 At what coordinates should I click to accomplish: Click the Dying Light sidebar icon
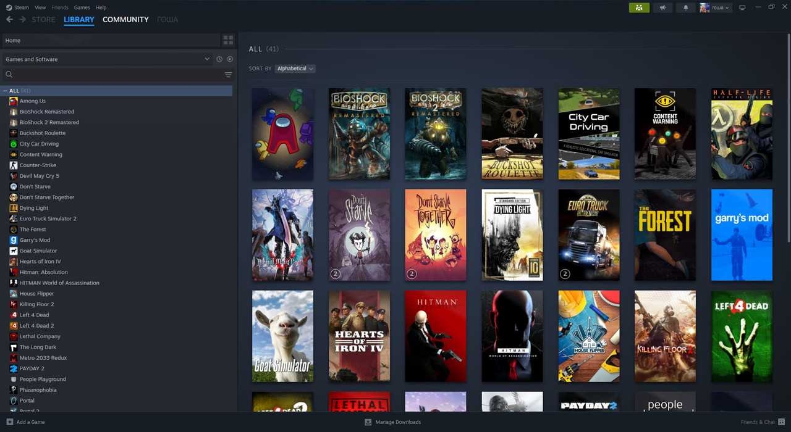(14, 208)
